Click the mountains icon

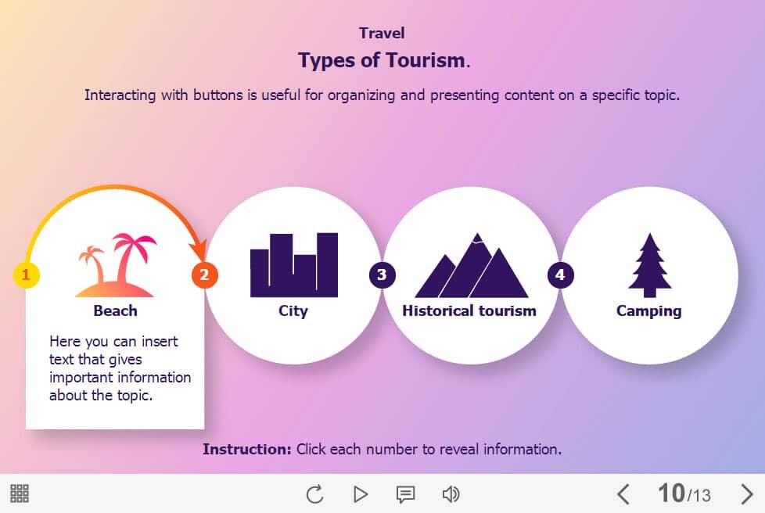(471, 267)
